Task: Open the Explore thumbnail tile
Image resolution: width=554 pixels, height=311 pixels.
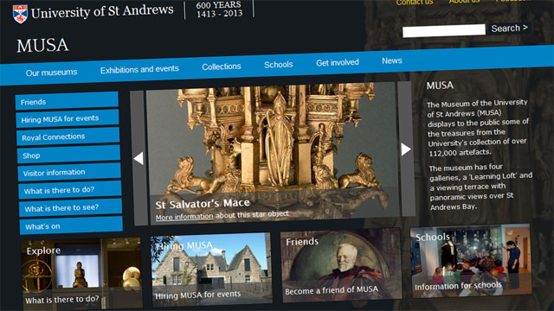Action: 82,273
